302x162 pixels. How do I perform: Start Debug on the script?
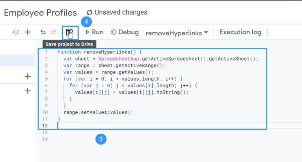click(125, 32)
